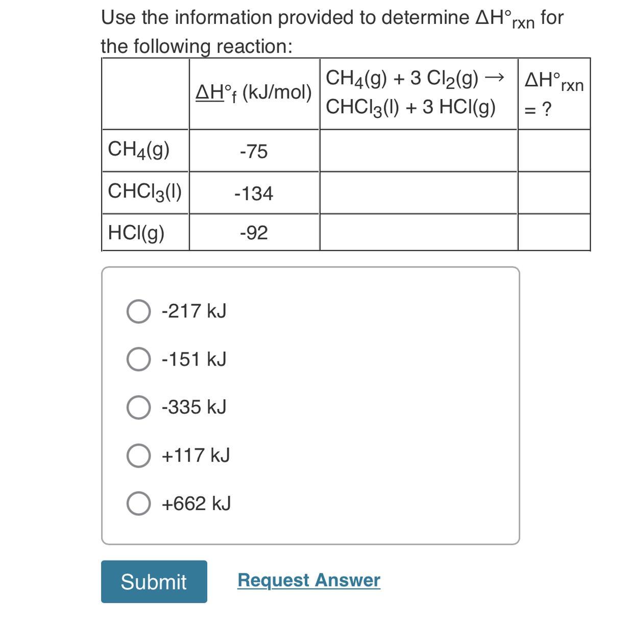The width and height of the screenshot is (631, 632).
Task: Click the -151 kJ answer label
Action: pos(193,359)
